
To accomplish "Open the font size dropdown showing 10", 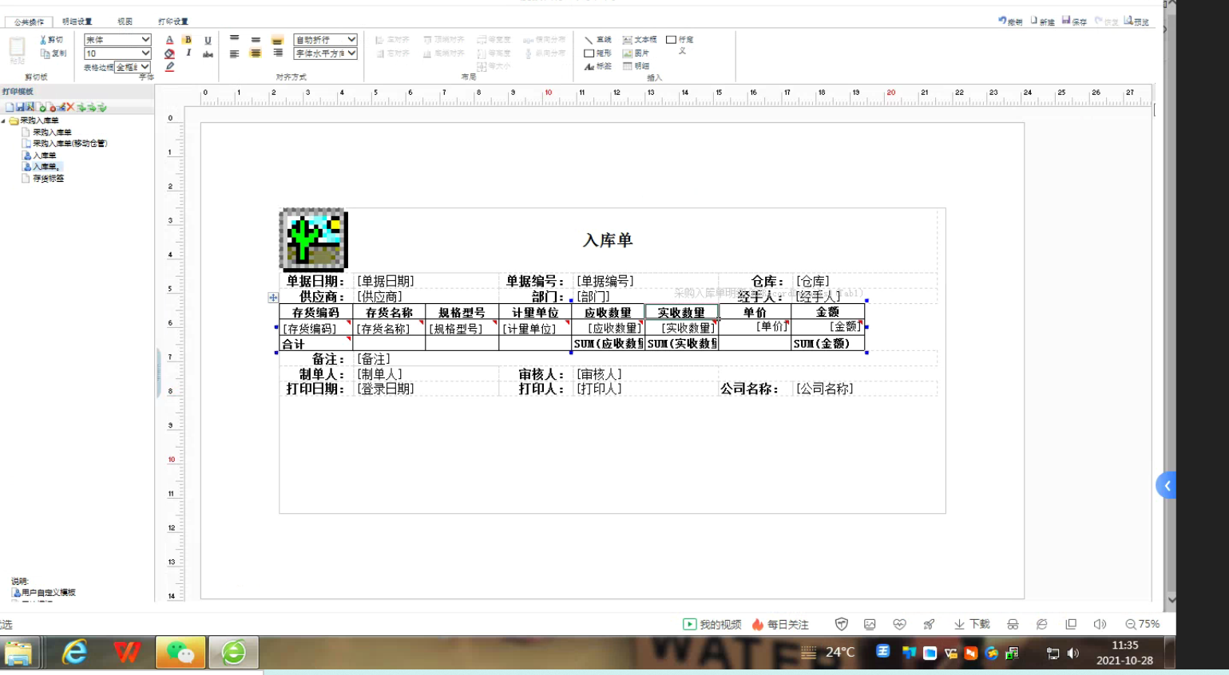I will coord(117,53).
